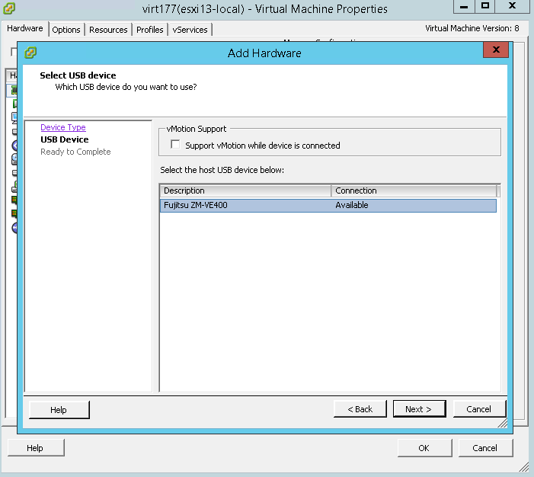Switch to the Options tab

pyautogui.click(x=66, y=30)
